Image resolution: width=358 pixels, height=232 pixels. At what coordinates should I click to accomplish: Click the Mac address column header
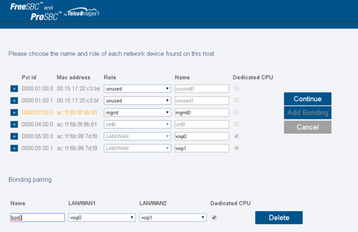[73, 78]
